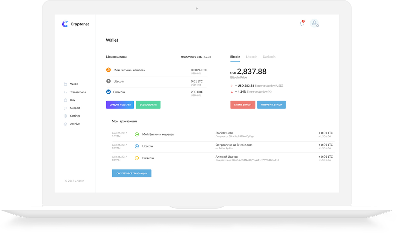
Task: Click the Bitcoin coin icon beside Мой Биткоин кошелек
Action: pyautogui.click(x=108, y=70)
